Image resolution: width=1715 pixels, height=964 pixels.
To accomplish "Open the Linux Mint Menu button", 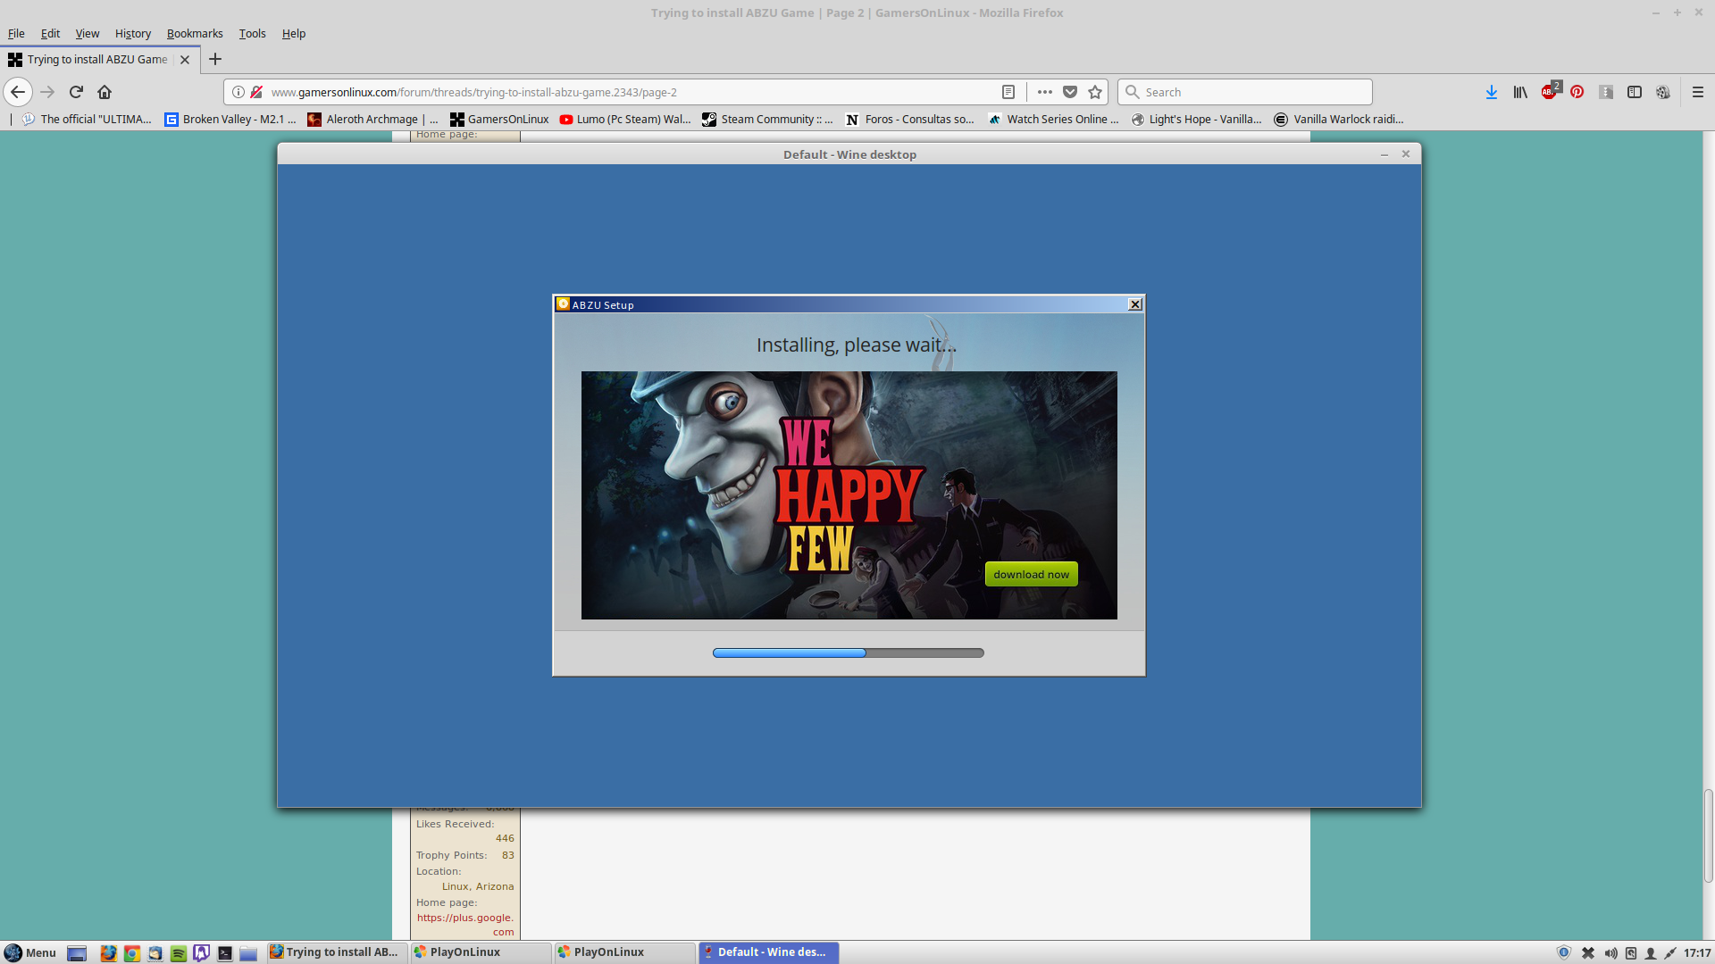I will tap(30, 952).
